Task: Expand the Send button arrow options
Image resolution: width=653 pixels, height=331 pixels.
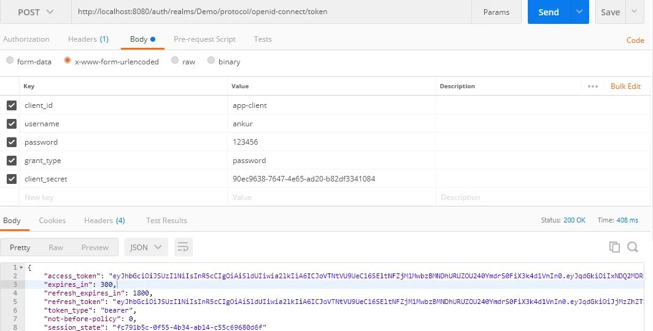Action: pos(579,12)
